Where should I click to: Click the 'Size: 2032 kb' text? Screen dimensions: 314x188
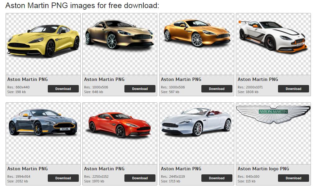18,181
